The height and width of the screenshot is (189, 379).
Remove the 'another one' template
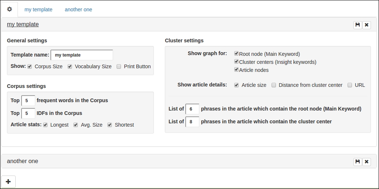tap(367, 162)
